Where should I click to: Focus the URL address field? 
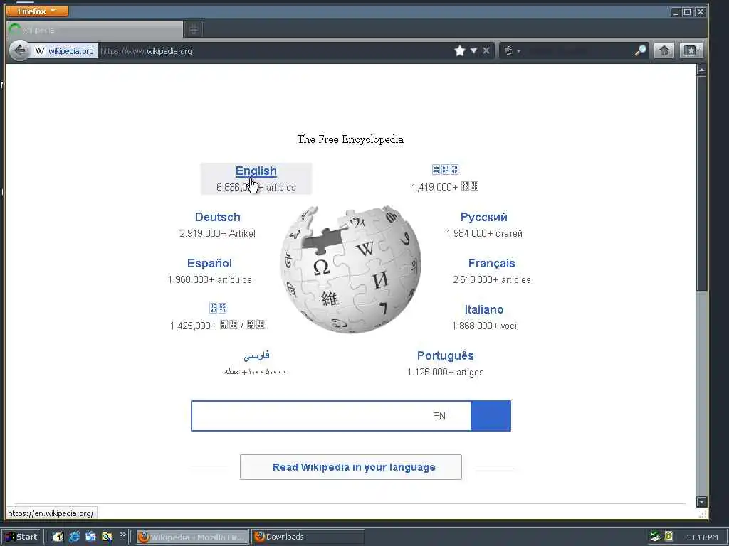[274, 51]
